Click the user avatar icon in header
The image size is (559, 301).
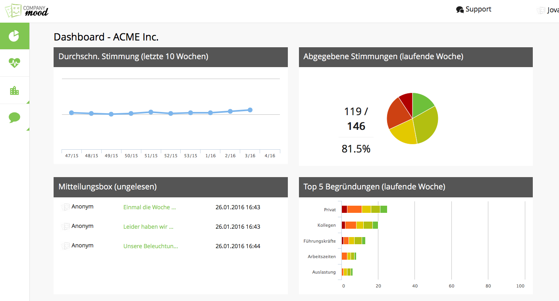point(541,11)
